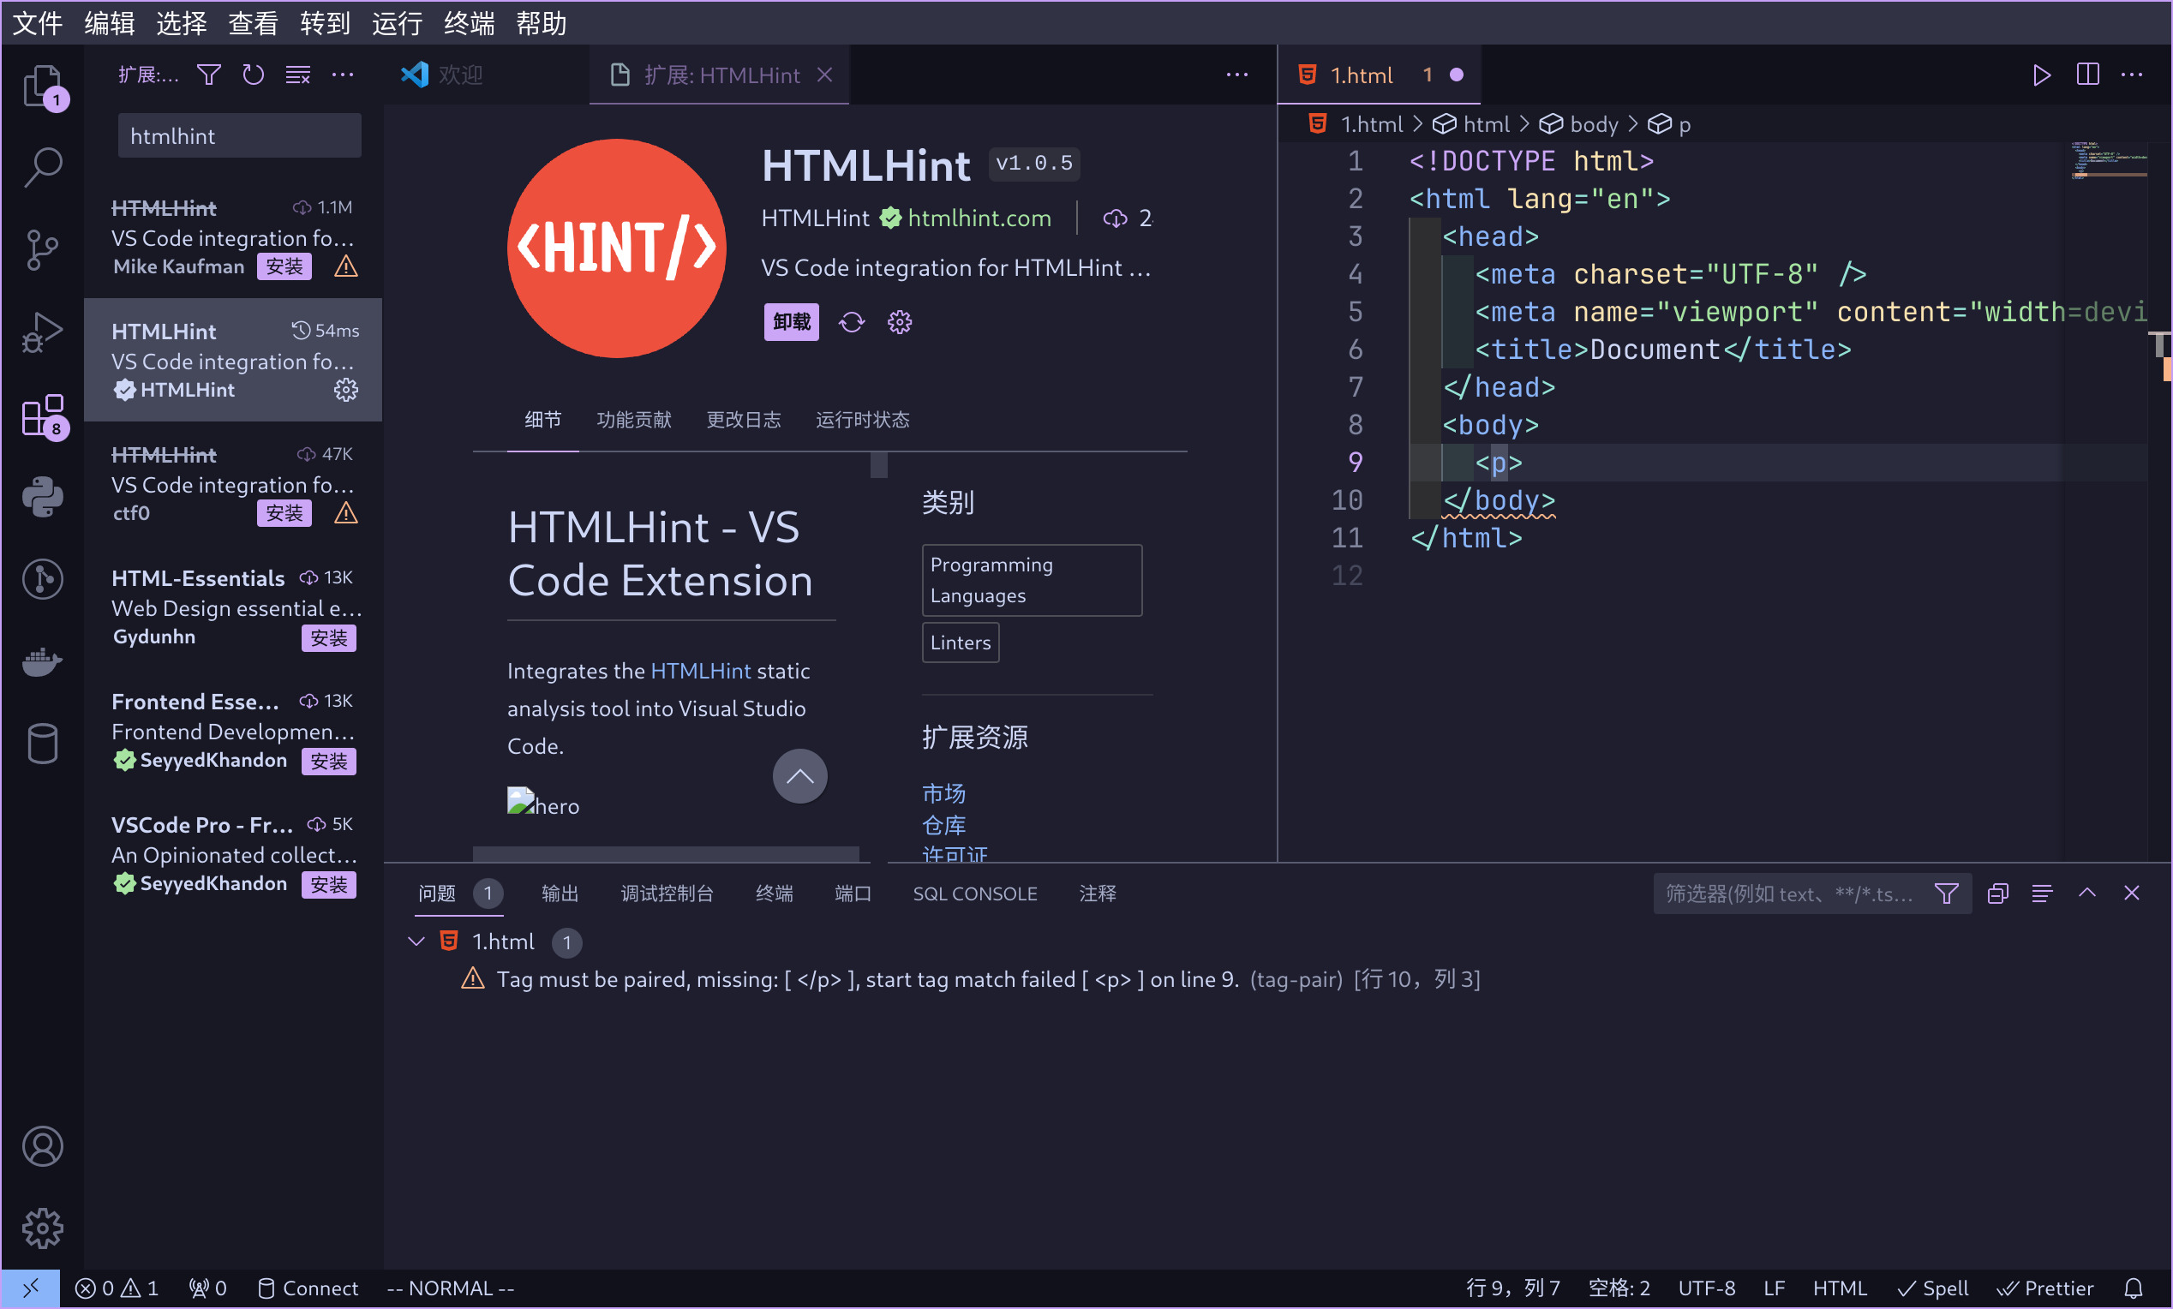Screen dimensions: 2173x1309
Task: Toggle the problems panel filter icon
Action: [x=1945, y=894]
